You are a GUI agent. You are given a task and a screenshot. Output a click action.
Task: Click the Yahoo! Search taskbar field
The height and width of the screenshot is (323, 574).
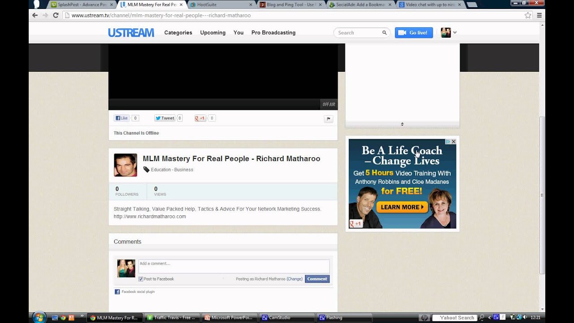(x=454, y=318)
